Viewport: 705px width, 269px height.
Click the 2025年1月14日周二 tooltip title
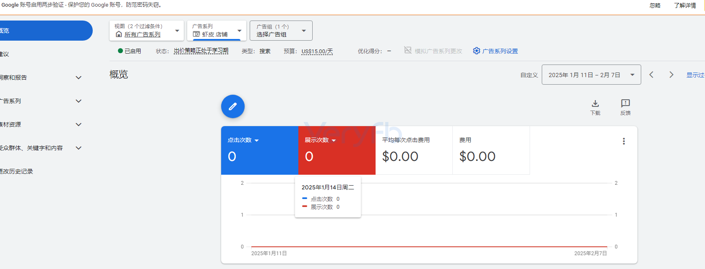(x=328, y=187)
